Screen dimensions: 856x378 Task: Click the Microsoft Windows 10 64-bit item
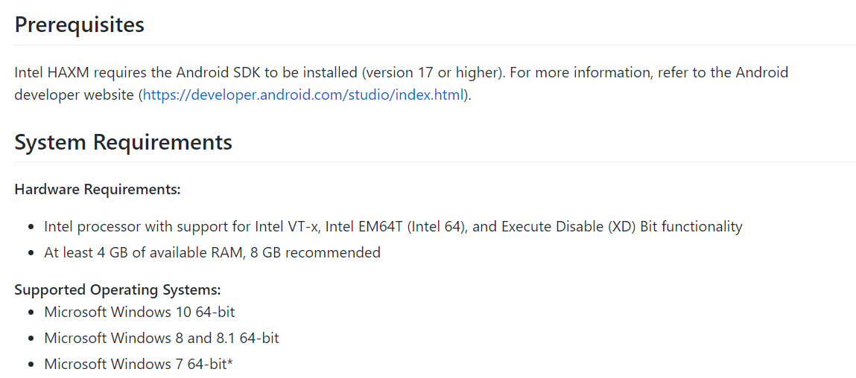[x=140, y=312]
